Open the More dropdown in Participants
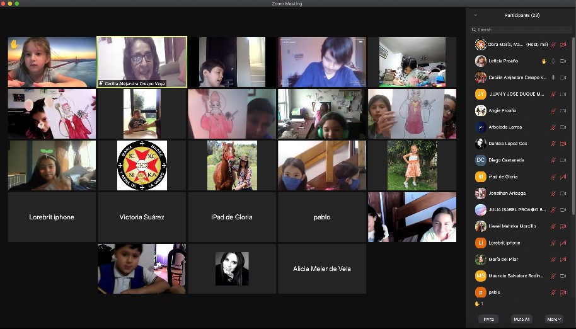 coord(554,319)
